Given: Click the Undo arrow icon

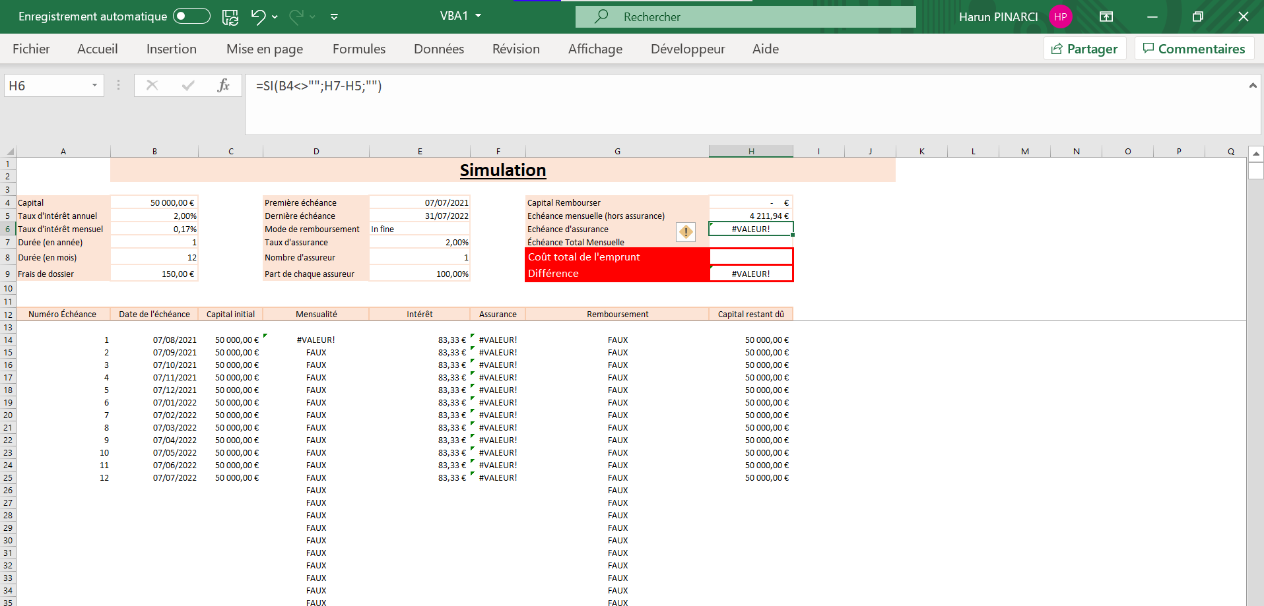Looking at the screenshot, I should 258,16.
